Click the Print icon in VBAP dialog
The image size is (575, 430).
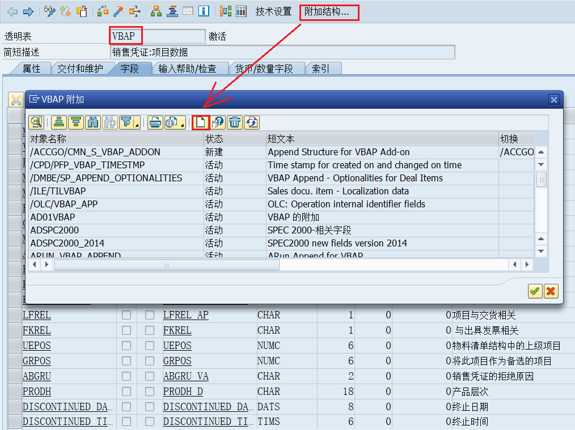tap(155, 122)
